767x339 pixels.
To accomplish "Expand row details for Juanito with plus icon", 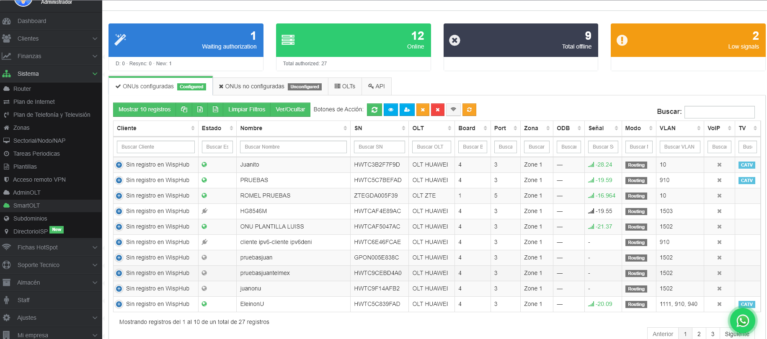I will (119, 165).
